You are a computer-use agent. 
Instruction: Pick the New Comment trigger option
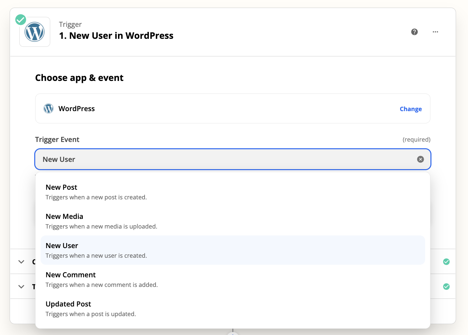pyautogui.click(x=233, y=280)
